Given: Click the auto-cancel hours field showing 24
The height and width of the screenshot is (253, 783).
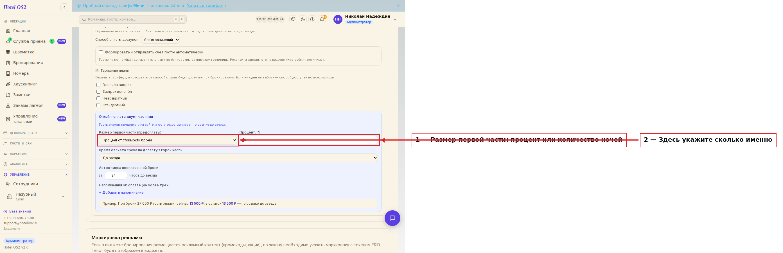Looking at the screenshot, I should coord(116,175).
